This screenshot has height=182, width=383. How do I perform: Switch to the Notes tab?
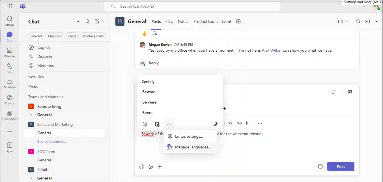click(x=183, y=21)
